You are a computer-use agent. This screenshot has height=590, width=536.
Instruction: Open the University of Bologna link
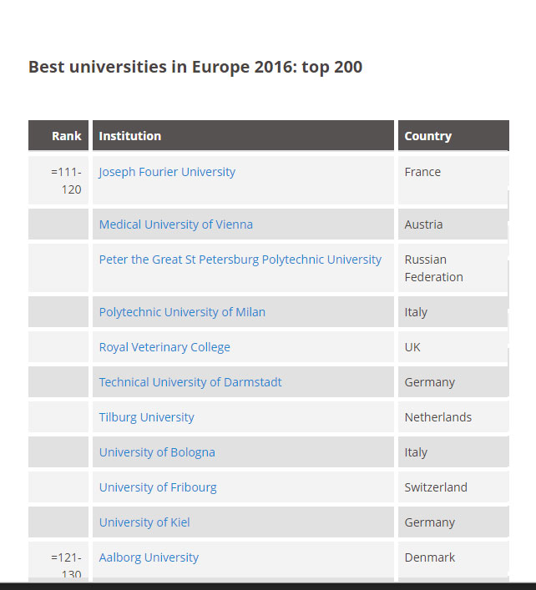point(157,452)
